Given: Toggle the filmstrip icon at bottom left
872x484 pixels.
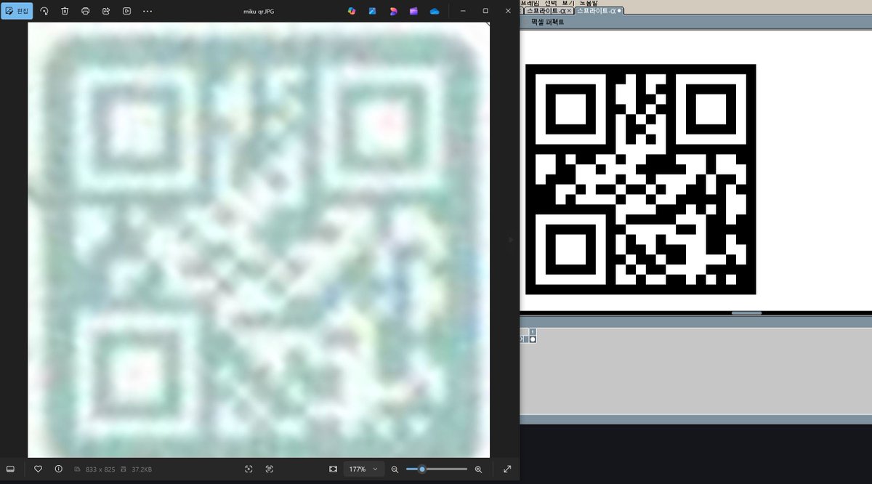Looking at the screenshot, I should 10,469.
